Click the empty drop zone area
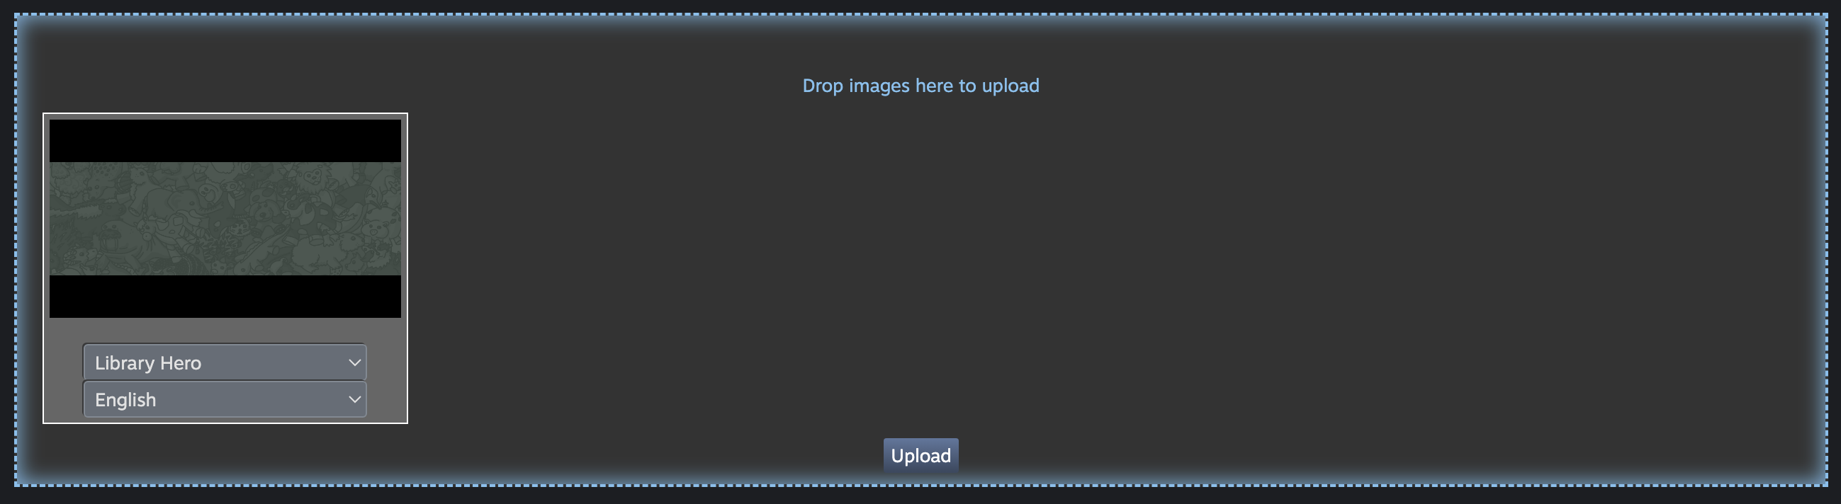Image resolution: width=1841 pixels, height=504 pixels. coord(1072,271)
